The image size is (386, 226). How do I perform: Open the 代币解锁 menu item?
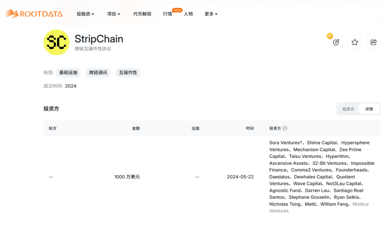142,14
